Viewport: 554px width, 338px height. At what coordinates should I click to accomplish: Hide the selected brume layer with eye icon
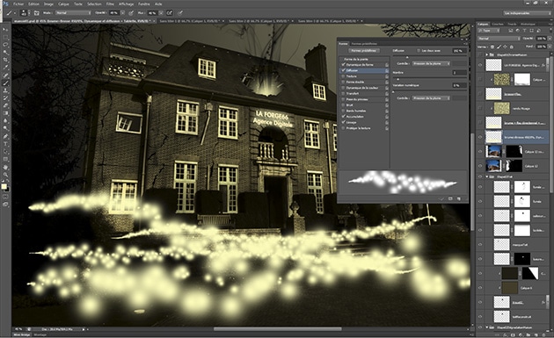click(x=480, y=137)
